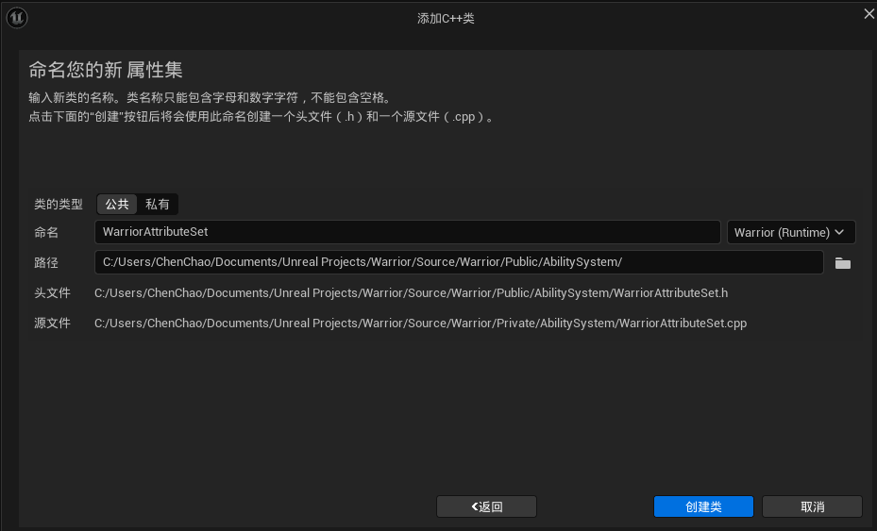Click the 创建类 button
Image resolution: width=877 pixels, height=531 pixels.
tap(703, 506)
